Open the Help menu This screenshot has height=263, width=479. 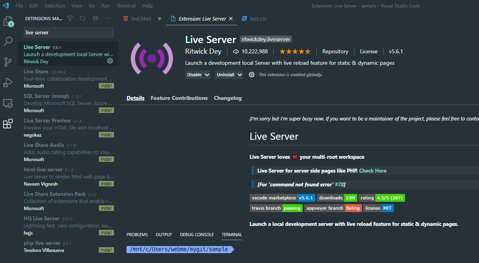pyautogui.click(x=147, y=6)
